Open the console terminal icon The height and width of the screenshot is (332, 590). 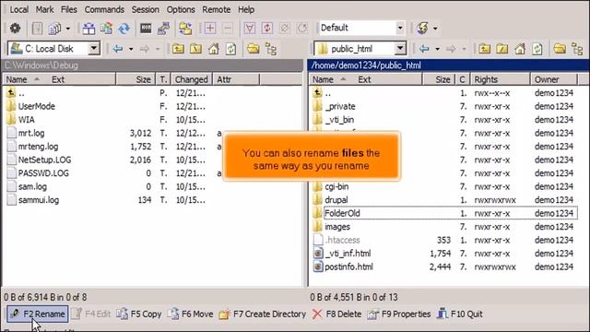pyautogui.click(x=146, y=29)
